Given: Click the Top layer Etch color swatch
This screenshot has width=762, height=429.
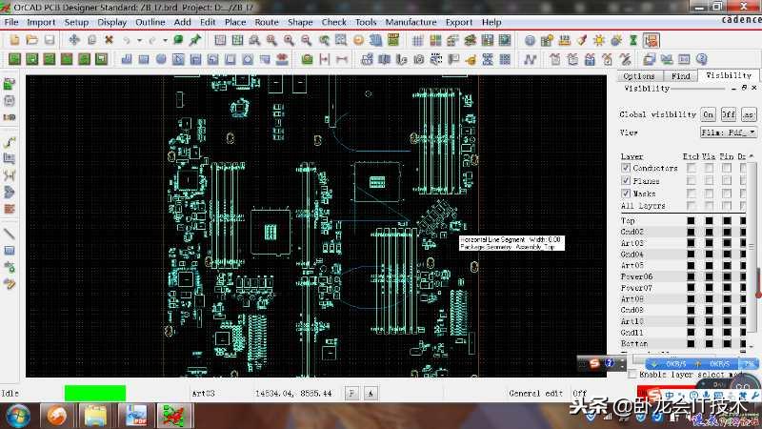Looking at the screenshot, I should pos(692,221).
